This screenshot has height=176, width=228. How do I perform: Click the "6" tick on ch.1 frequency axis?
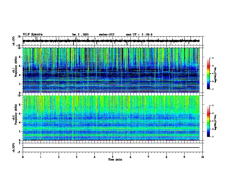click(20, 66)
